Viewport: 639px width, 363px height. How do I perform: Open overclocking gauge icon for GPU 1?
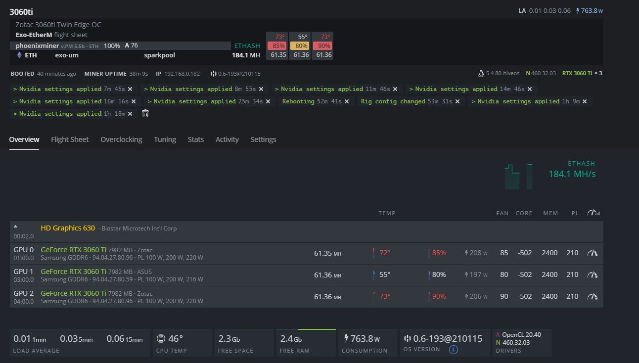point(592,275)
